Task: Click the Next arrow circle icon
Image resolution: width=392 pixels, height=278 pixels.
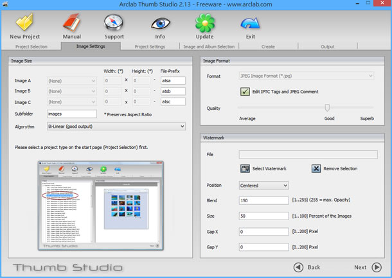Action: 377,267
